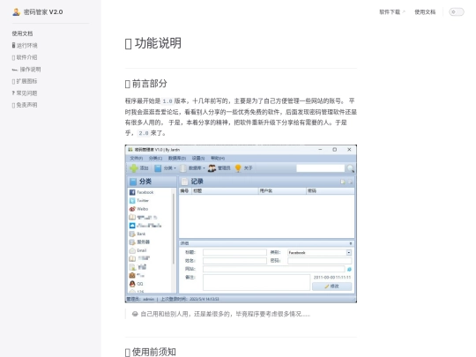This screenshot has height=357, width=476.
Task: Click the 使用前须知 heading
Action: 151,352
